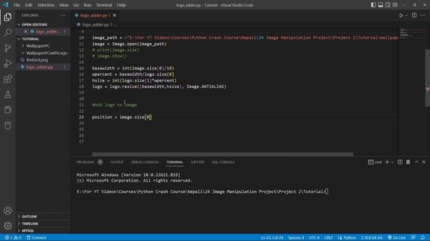Open the Terminal menu

[104, 5]
